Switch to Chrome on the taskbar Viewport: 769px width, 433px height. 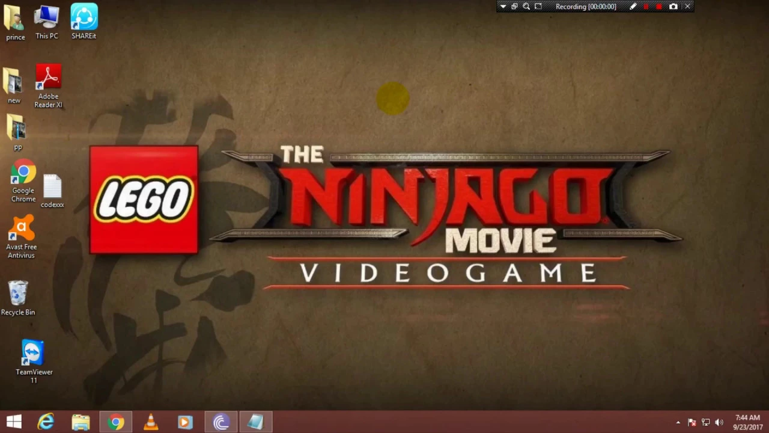[x=116, y=422]
